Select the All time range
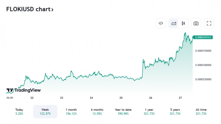The width and height of the screenshot is (221, 124). pos(201,112)
